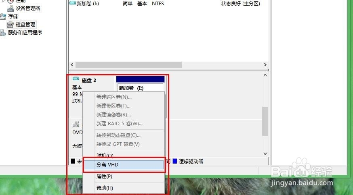The image size is (353, 195).
Task: Select the 新加卷 (I:) partition block
Action: [141, 88]
